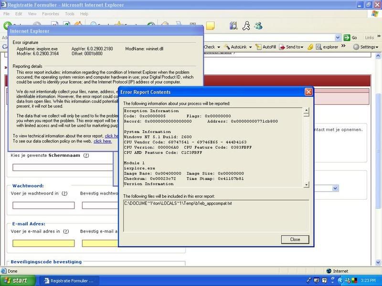382x286 pixels.
Task: Click help (?) link next to e-mail adres
Action: point(66,231)
